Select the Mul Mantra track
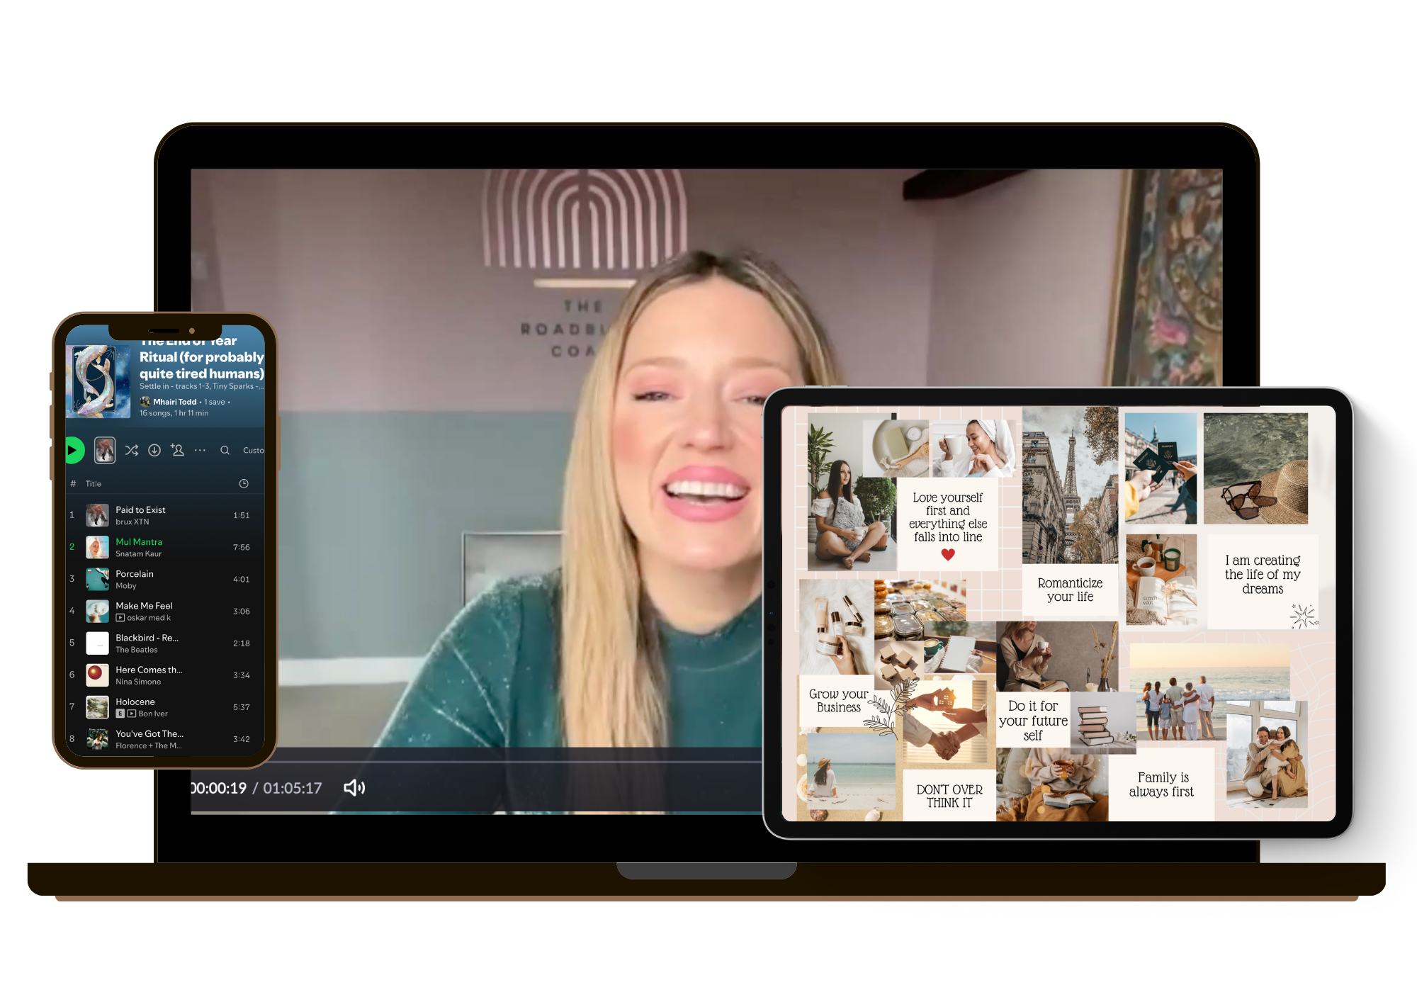Viewport: 1417px width, 1002px height. tap(139, 541)
